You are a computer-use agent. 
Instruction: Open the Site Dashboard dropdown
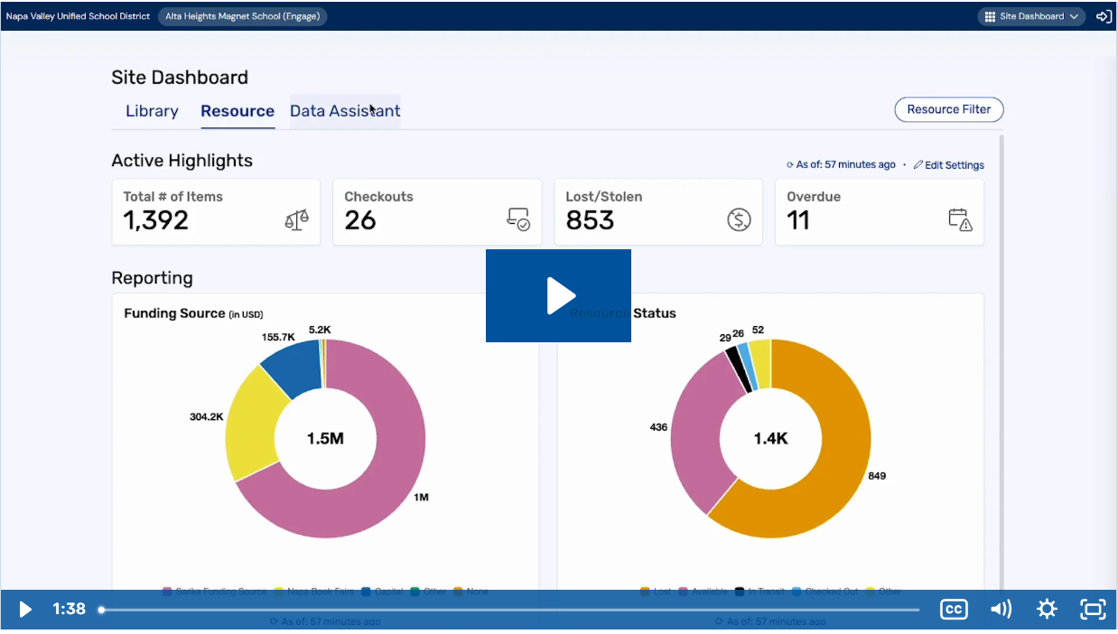pyautogui.click(x=1031, y=16)
